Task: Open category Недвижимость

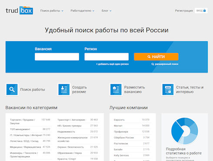Action: [66, 131]
